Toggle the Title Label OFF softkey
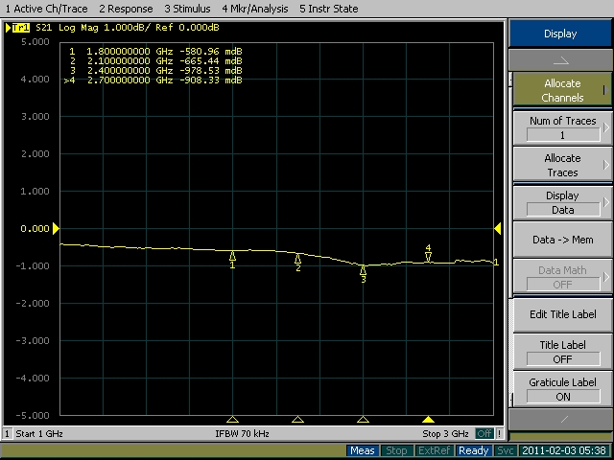 tap(562, 352)
